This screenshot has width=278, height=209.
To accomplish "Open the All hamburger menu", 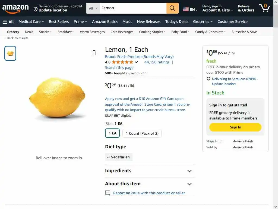I will tap(8, 21).
